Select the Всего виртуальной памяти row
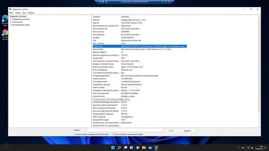 [x=140, y=108]
